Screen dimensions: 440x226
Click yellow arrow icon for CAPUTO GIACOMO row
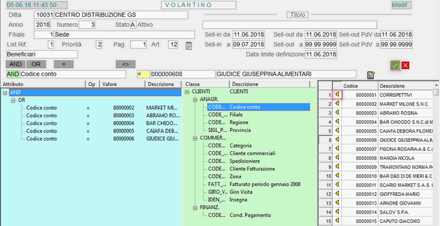tap(337, 221)
